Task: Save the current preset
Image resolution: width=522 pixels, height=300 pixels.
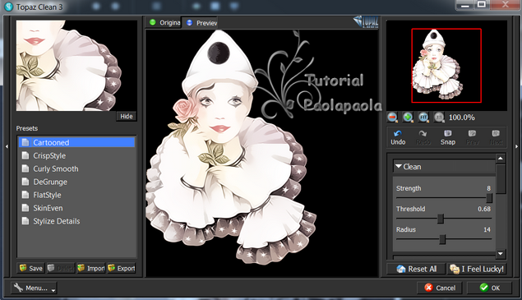Action: 31,268
